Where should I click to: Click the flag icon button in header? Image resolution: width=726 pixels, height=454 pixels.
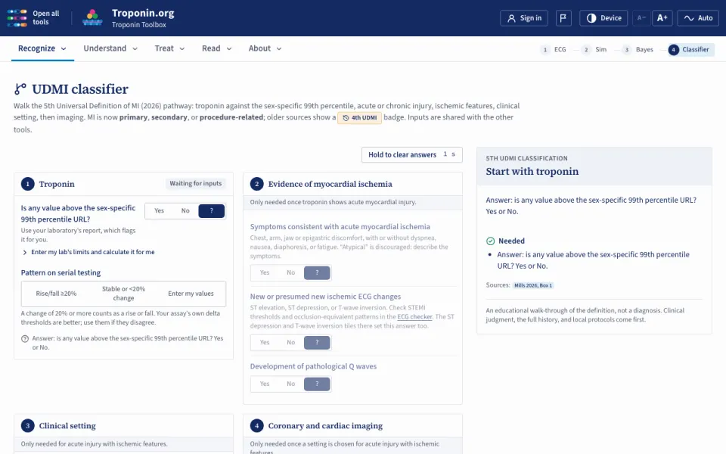coord(563,18)
